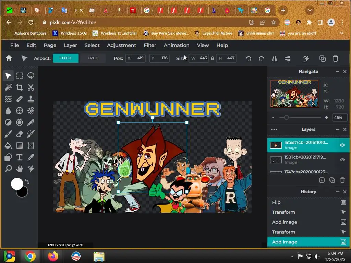Click the X position input field

[135, 58]
